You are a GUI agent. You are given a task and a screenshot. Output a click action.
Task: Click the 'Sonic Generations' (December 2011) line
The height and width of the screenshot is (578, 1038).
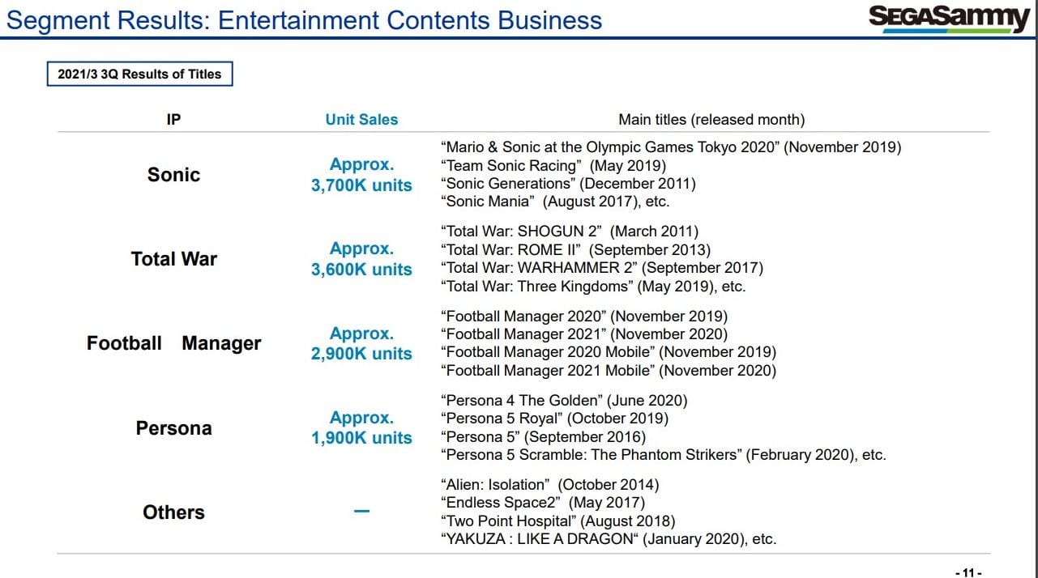click(568, 184)
